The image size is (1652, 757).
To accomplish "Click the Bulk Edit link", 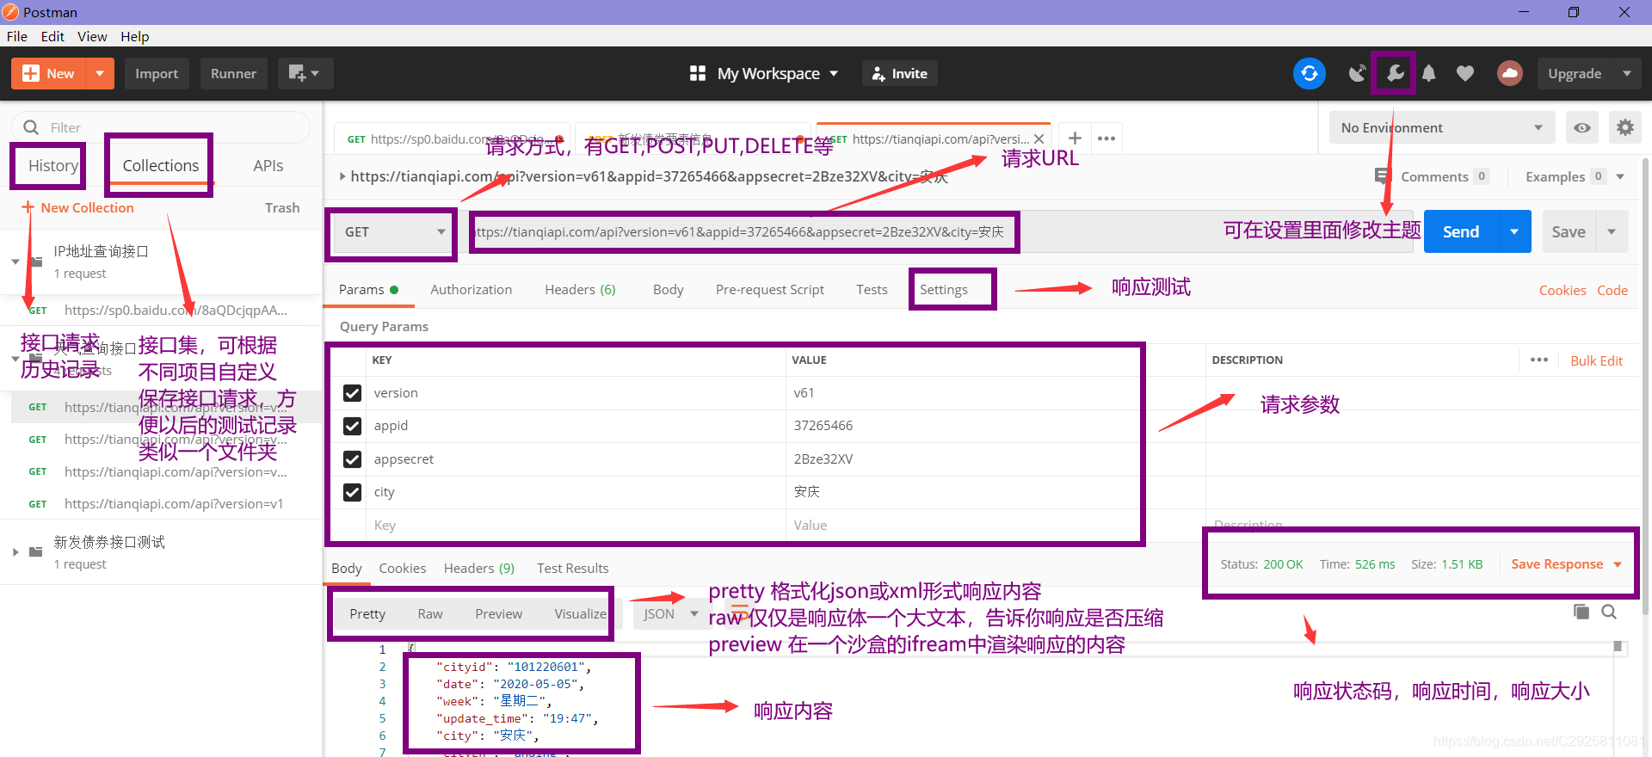I will click(1596, 360).
